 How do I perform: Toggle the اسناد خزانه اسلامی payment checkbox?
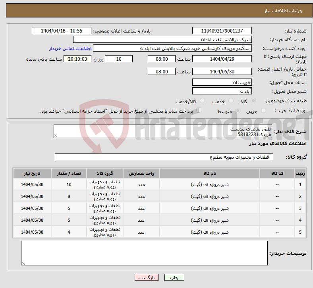point(199,110)
